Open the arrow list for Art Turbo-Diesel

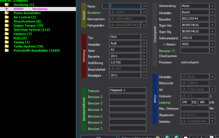tap(212, 89)
